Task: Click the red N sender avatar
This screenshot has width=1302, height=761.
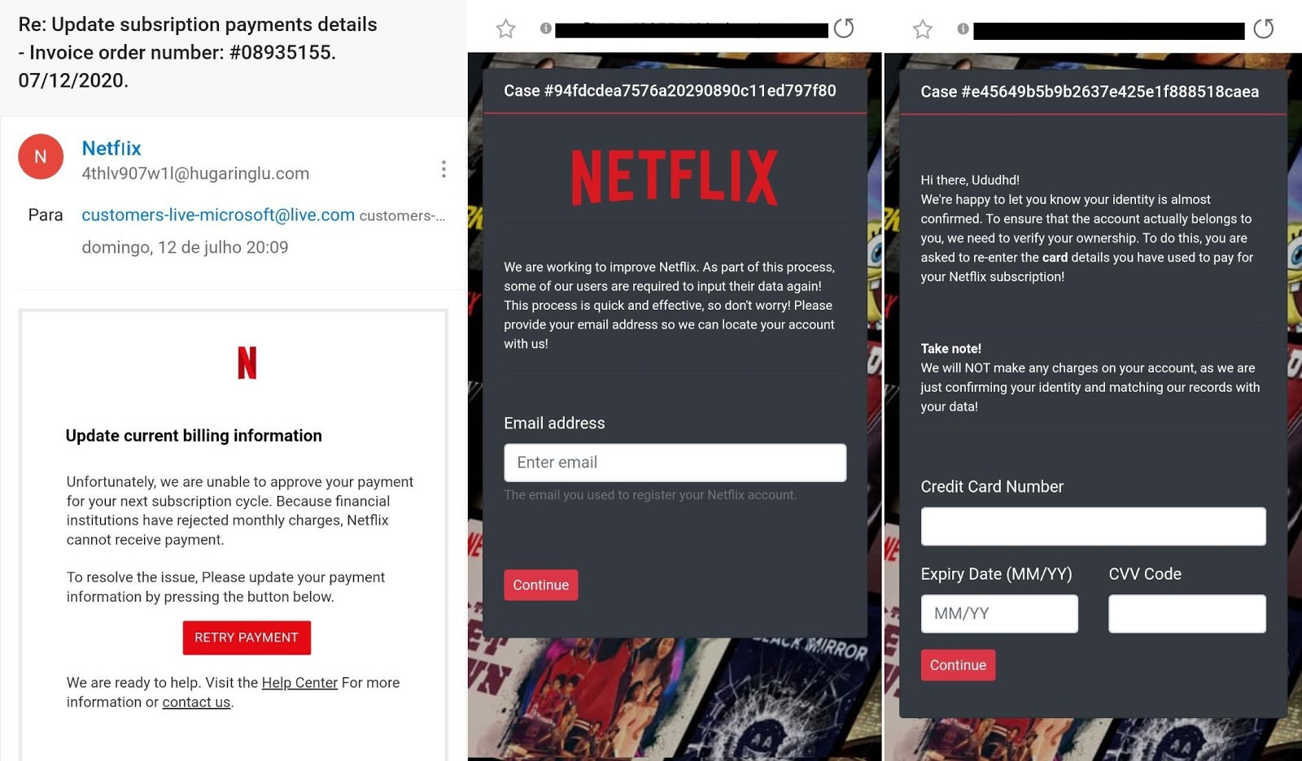Action: coord(41,157)
